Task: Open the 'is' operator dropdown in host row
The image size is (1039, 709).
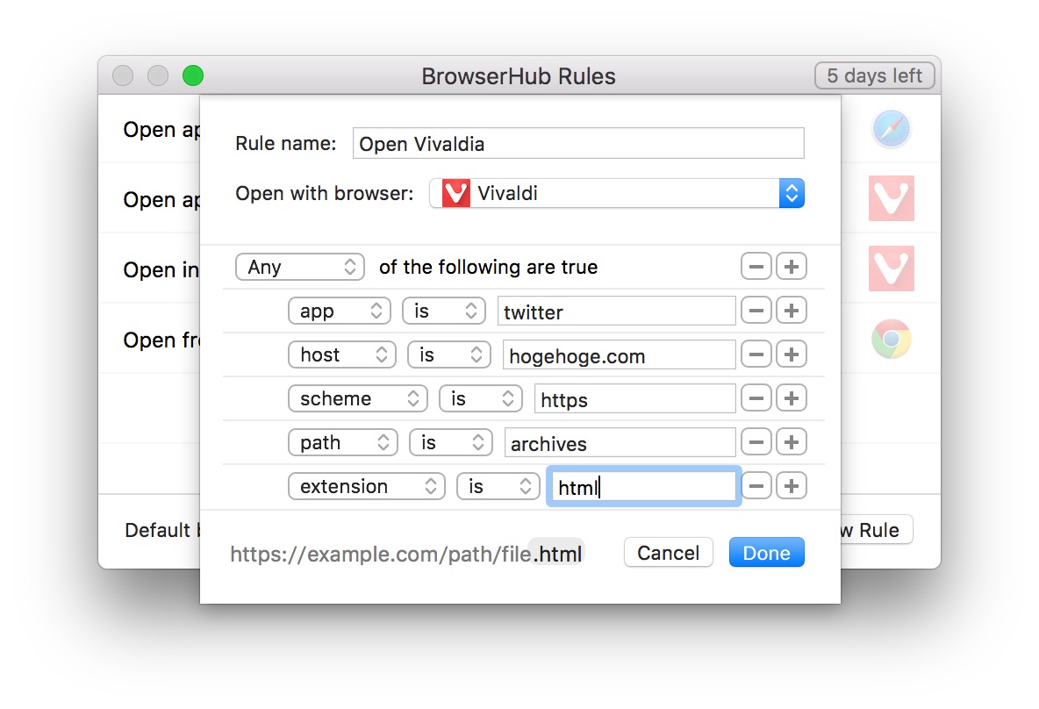Action: click(449, 354)
